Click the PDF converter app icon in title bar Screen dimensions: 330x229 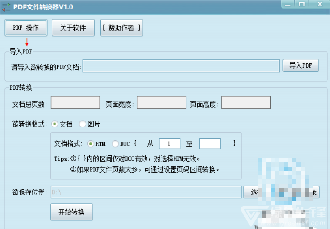[6, 7]
